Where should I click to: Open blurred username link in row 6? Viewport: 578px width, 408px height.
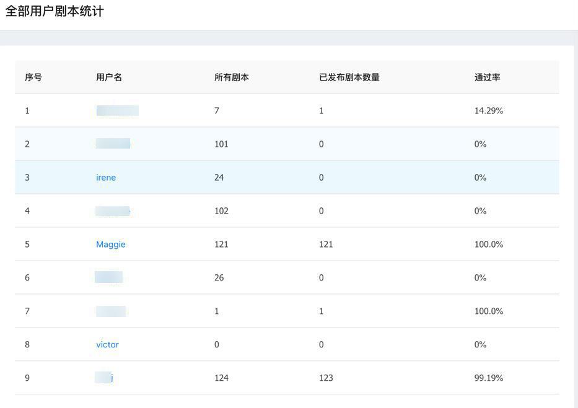pyautogui.click(x=109, y=277)
